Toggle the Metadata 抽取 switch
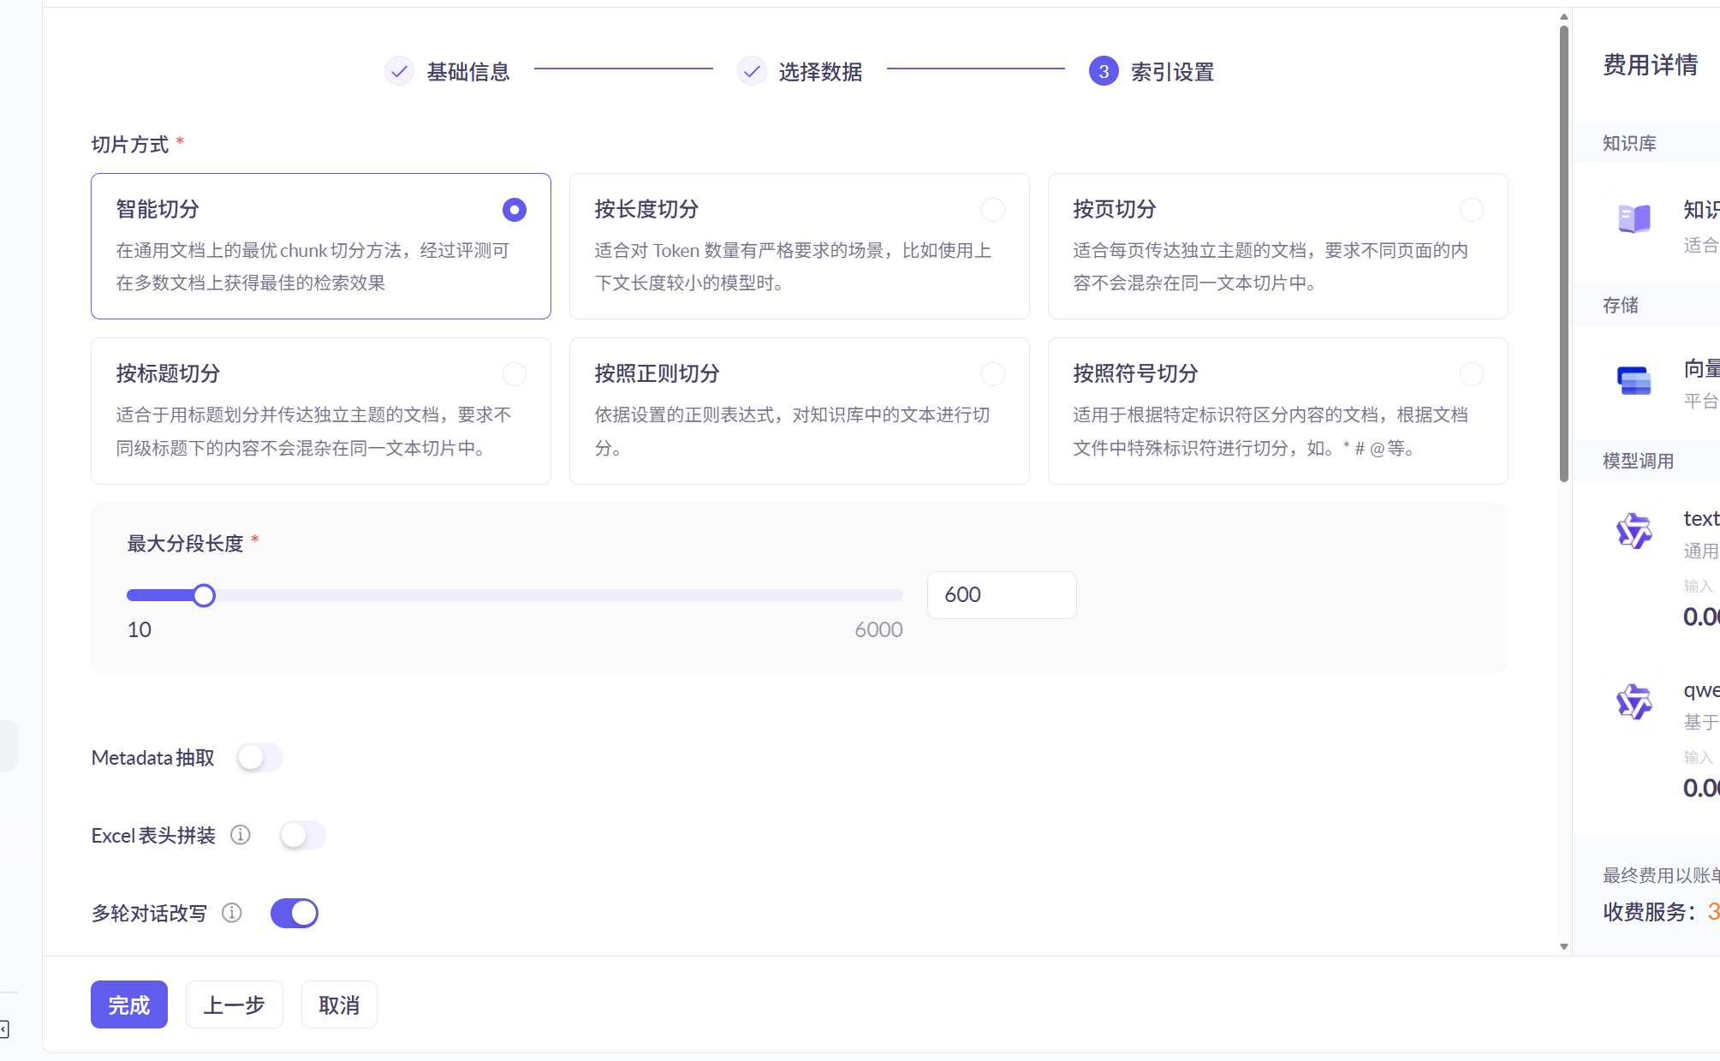 [259, 758]
